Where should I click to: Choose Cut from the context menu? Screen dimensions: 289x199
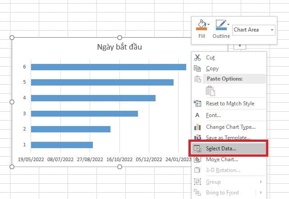coord(211,58)
